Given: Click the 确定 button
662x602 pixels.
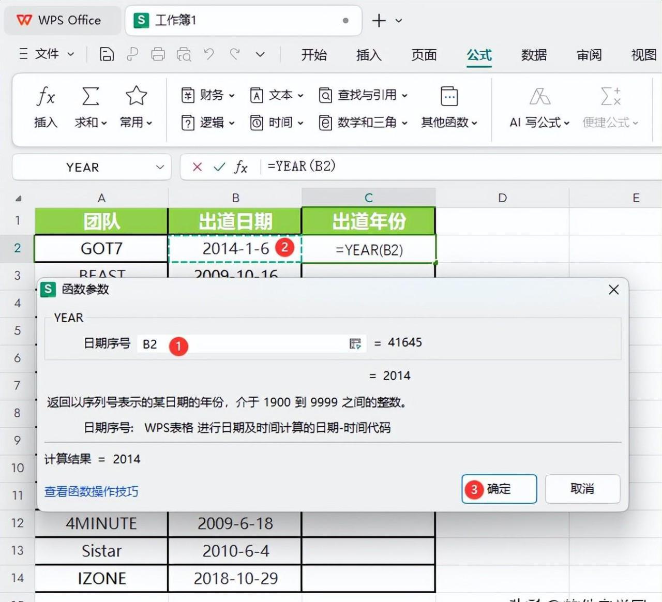Looking at the screenshot, I should tap(499, 489).
